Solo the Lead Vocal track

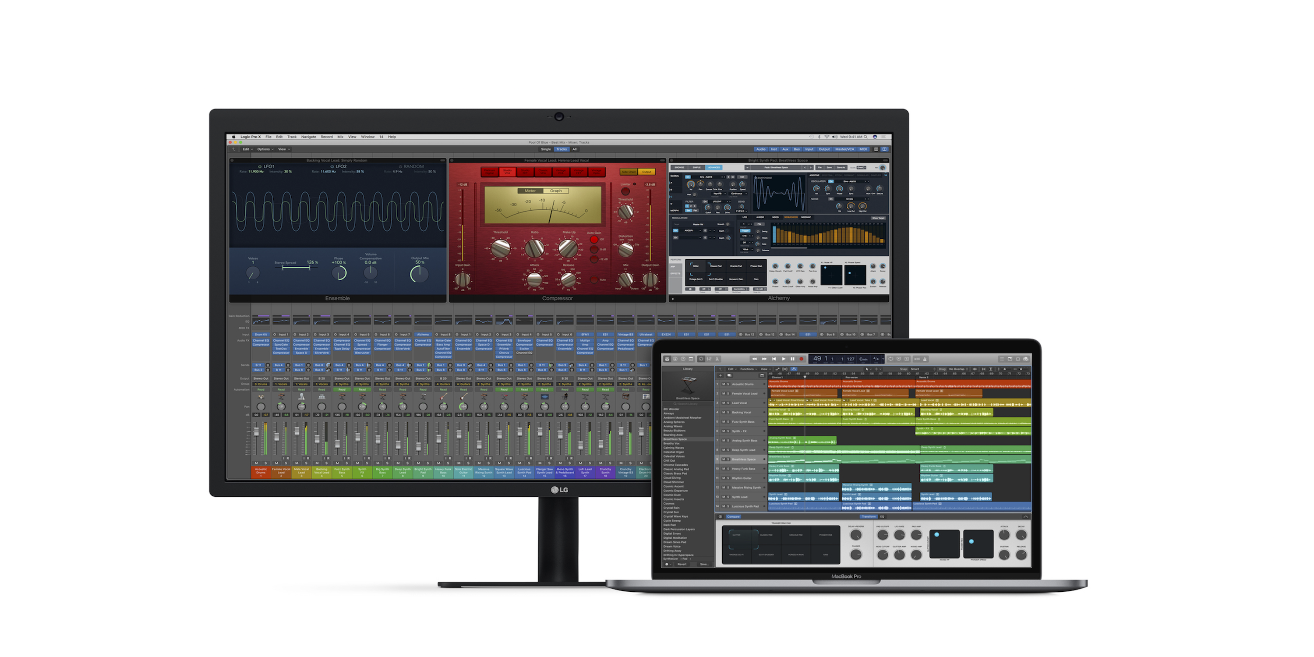[x=728, y=403]
